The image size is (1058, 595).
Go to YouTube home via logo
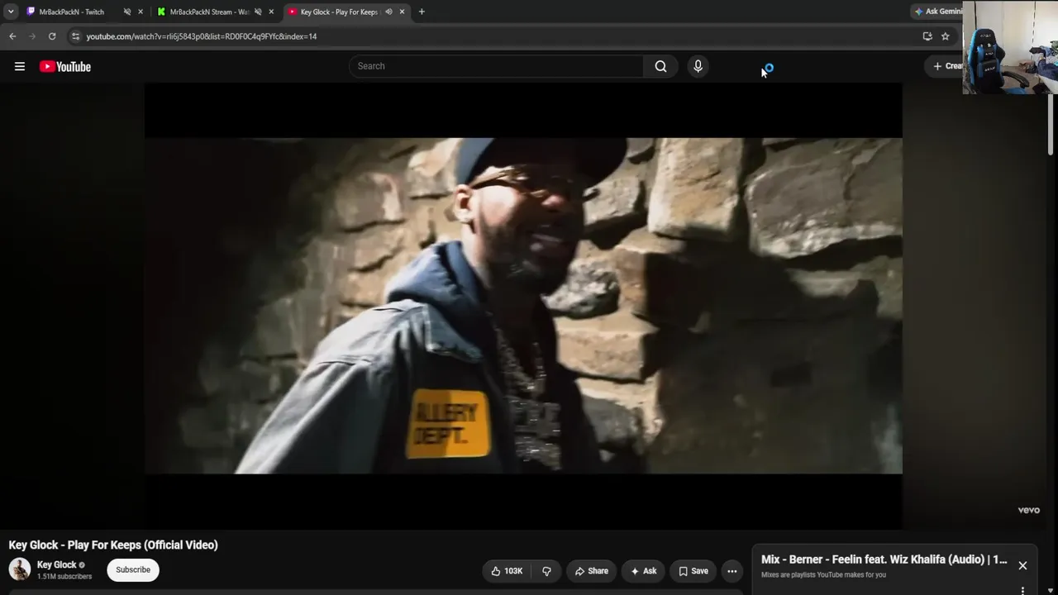(x=65, y=67)
